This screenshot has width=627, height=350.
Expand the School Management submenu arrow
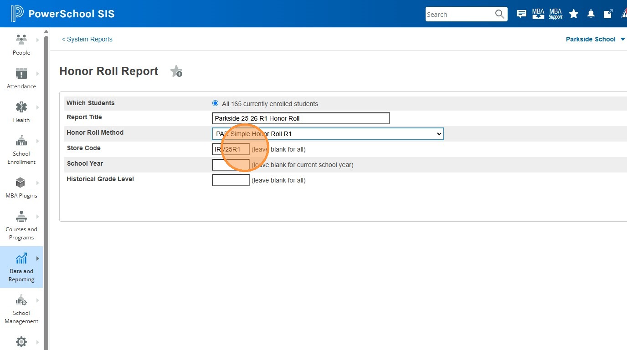point(38,300)
